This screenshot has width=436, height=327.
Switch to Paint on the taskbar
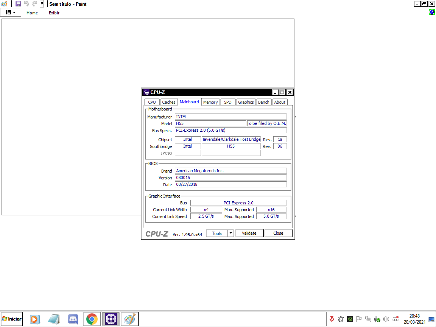tap(129, 319)
